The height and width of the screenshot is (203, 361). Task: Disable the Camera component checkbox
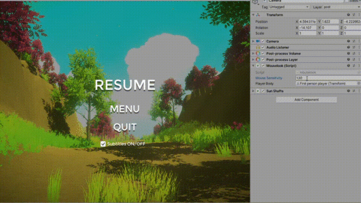[263, 41]
